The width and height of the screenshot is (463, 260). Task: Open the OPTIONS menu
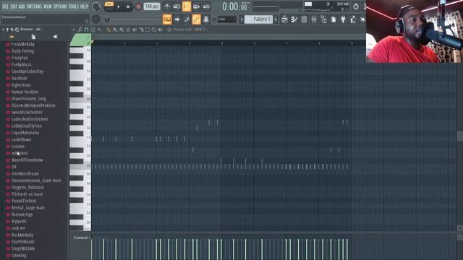click(x=60, y=6)
